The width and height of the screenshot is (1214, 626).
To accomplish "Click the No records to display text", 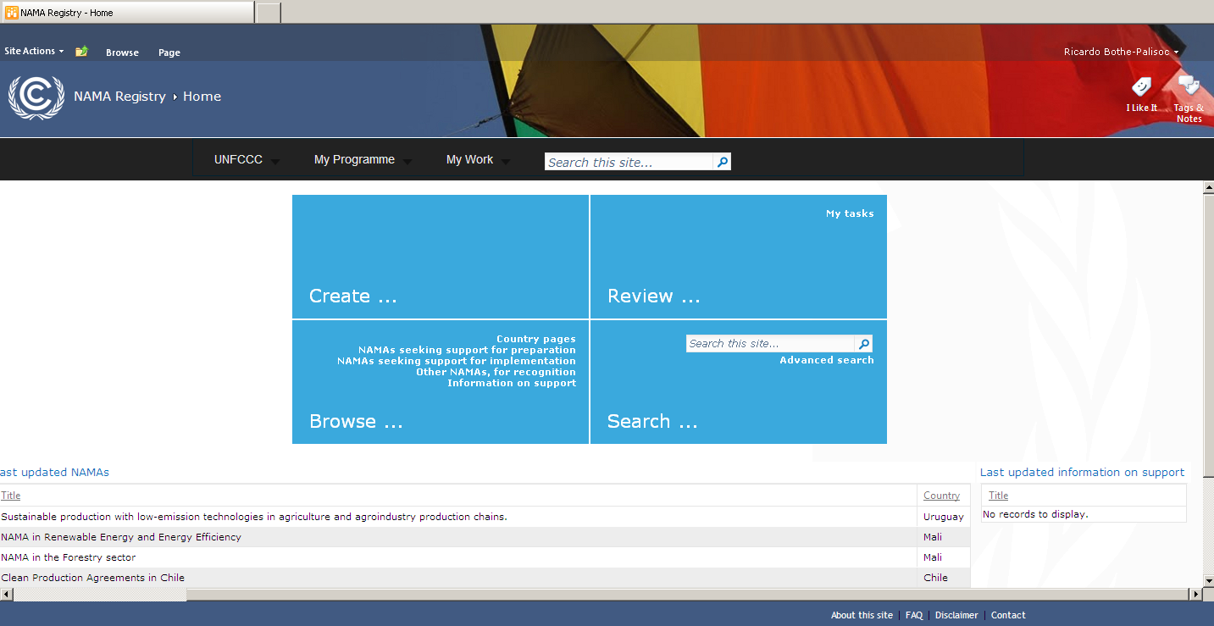I will pos(1035,514).
